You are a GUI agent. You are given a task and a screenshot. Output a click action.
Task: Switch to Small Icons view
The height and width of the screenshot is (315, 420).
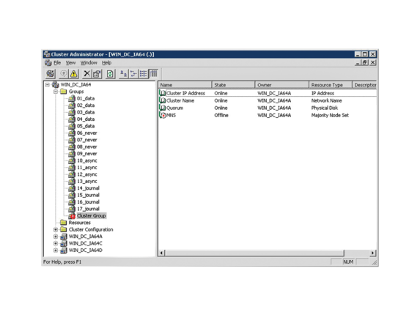[x=133, y=73]
